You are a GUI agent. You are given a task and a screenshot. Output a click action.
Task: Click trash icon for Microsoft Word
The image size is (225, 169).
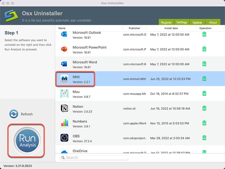tap(204, 64)
